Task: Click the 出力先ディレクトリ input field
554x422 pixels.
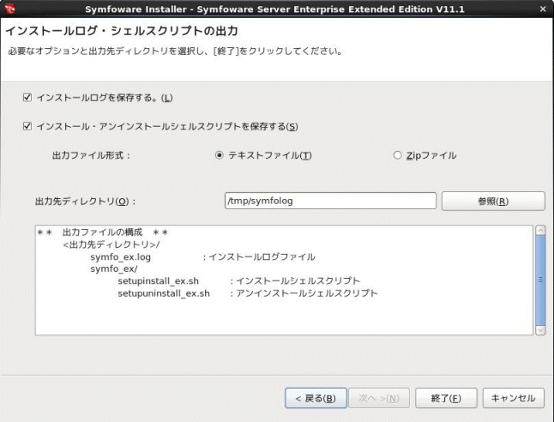Action: click(330, 201)
